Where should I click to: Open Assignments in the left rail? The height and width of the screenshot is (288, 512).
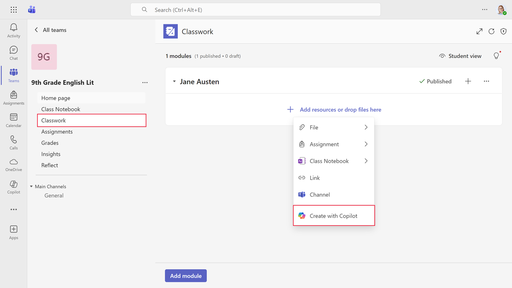point(14,98)
